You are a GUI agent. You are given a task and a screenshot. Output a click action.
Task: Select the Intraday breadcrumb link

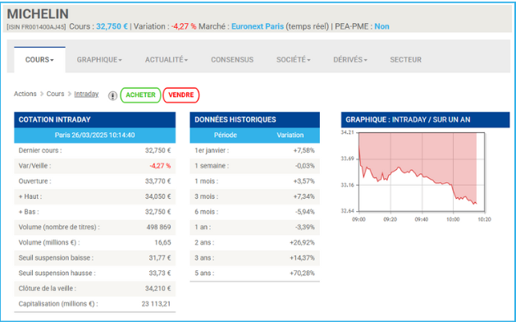coord(86,94)
